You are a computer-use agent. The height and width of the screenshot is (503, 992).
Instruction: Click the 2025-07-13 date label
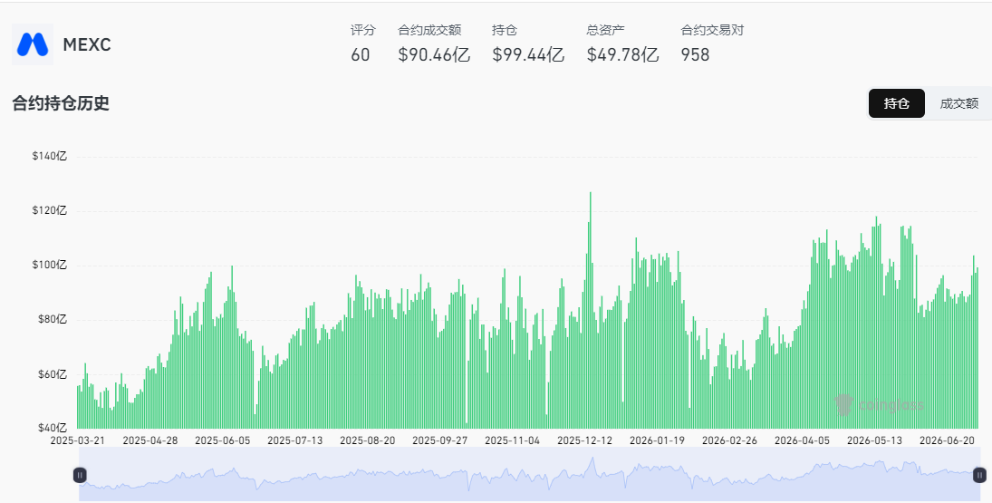tap(294, 440)
